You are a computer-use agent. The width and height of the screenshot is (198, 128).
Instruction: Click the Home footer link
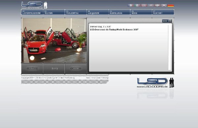tap(88, 78)
